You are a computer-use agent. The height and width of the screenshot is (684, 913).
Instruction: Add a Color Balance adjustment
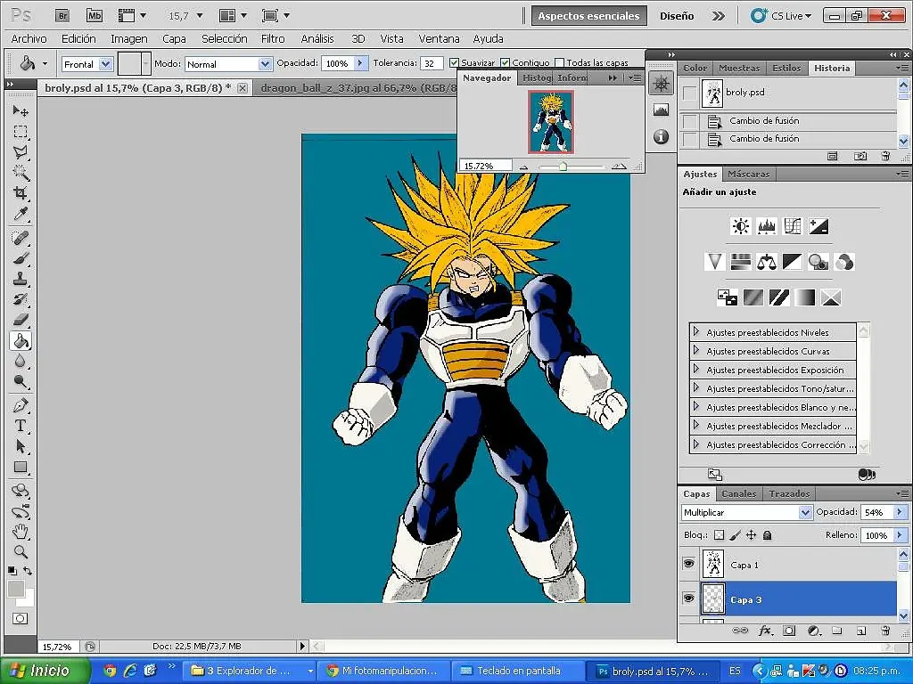coord(766,263)
